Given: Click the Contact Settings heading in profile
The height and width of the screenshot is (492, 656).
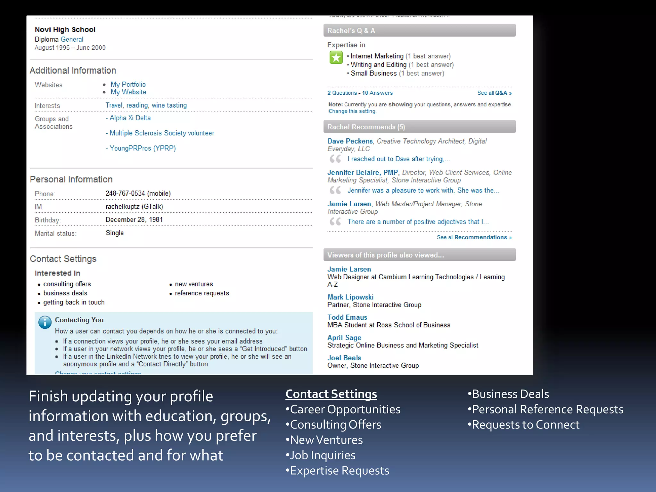Looking at the screenshot, I should coord(63,259).
